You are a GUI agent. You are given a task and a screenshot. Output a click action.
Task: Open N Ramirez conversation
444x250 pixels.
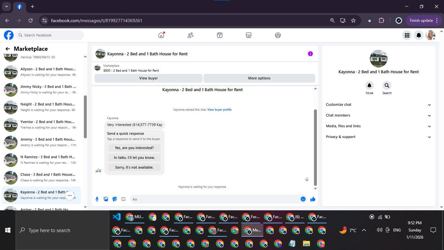pyautogui.click(x=42, y=160)
